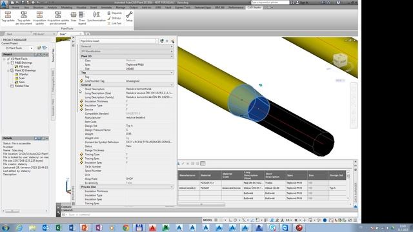Select the CAD Studio ribbon tab
The height and width of the screenshot is (232, 413).
tap(254, 7)
